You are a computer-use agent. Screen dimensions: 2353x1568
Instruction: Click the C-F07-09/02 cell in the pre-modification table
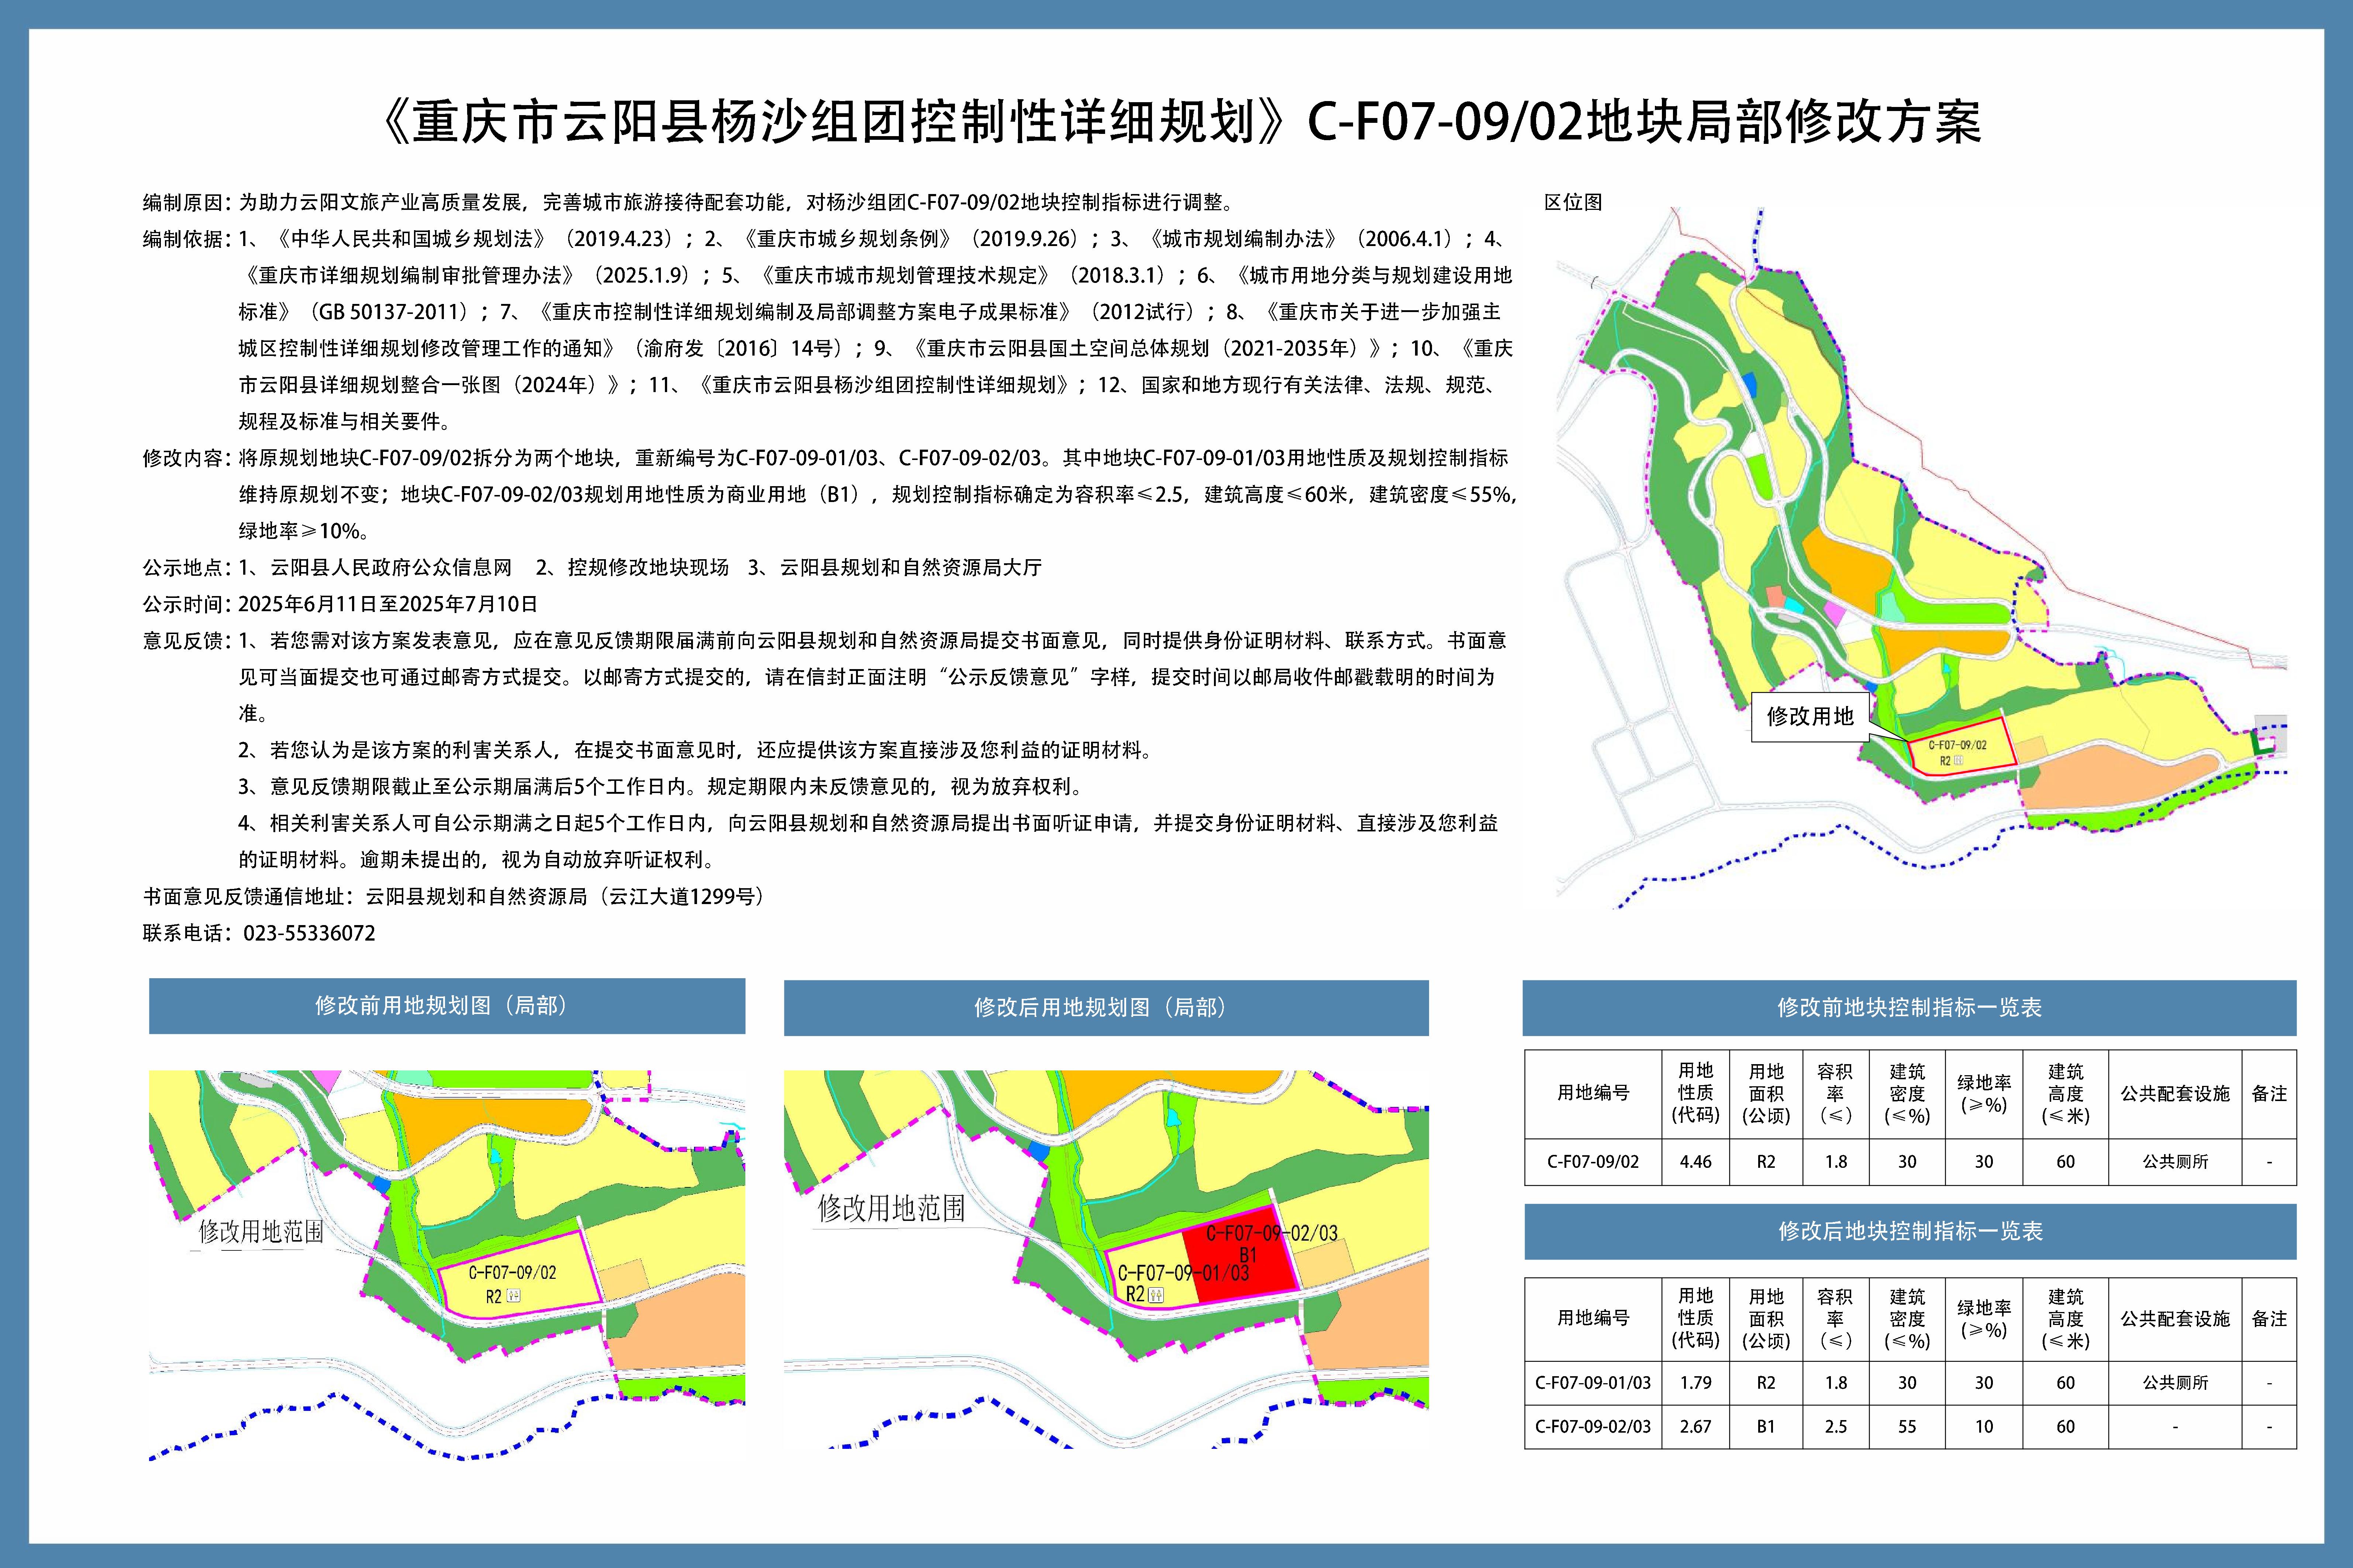(x=1593, y=1162)
